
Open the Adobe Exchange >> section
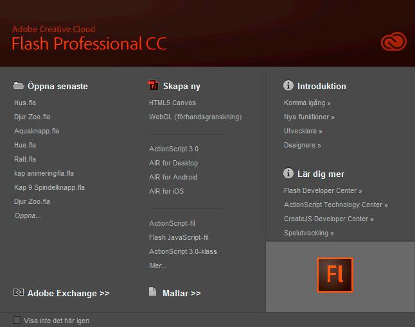coord(69,293)
